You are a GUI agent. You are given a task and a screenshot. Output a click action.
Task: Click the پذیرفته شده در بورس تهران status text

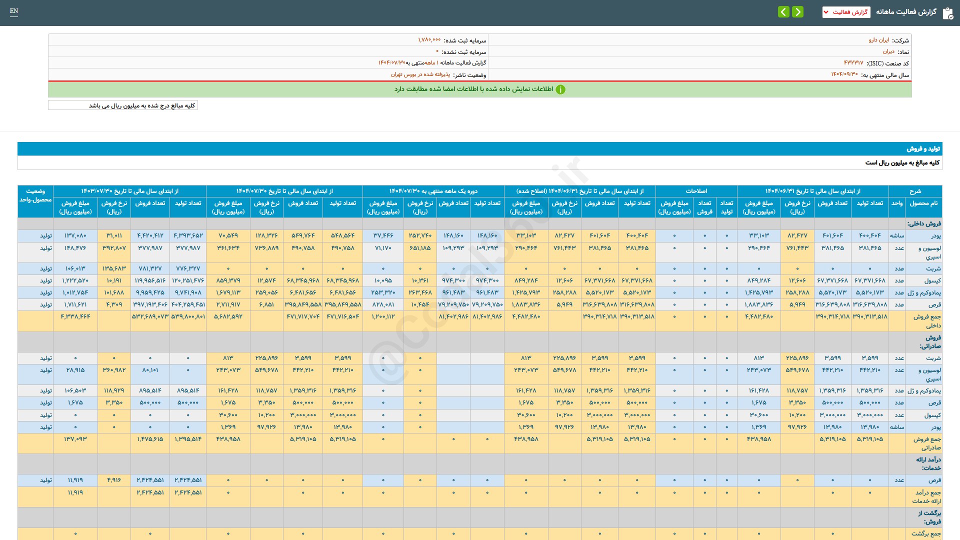420,74
